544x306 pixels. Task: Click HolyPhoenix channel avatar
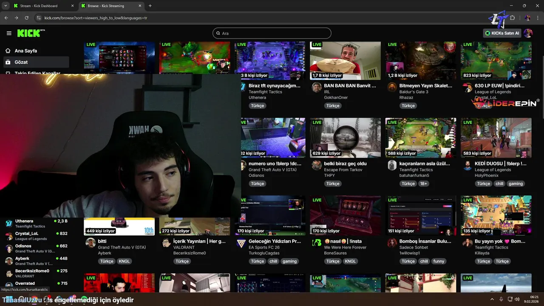point(467,165)
